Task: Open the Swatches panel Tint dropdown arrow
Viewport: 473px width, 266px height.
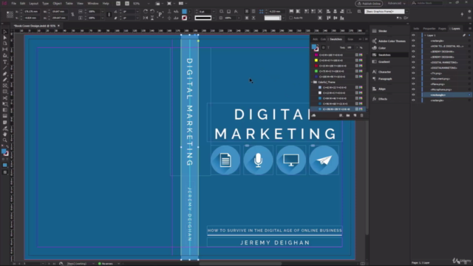Action: (357, 47)
